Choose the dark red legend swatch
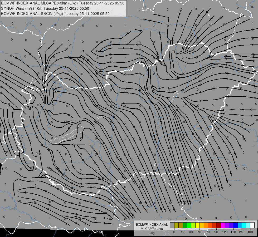 [x=219, y=225]
